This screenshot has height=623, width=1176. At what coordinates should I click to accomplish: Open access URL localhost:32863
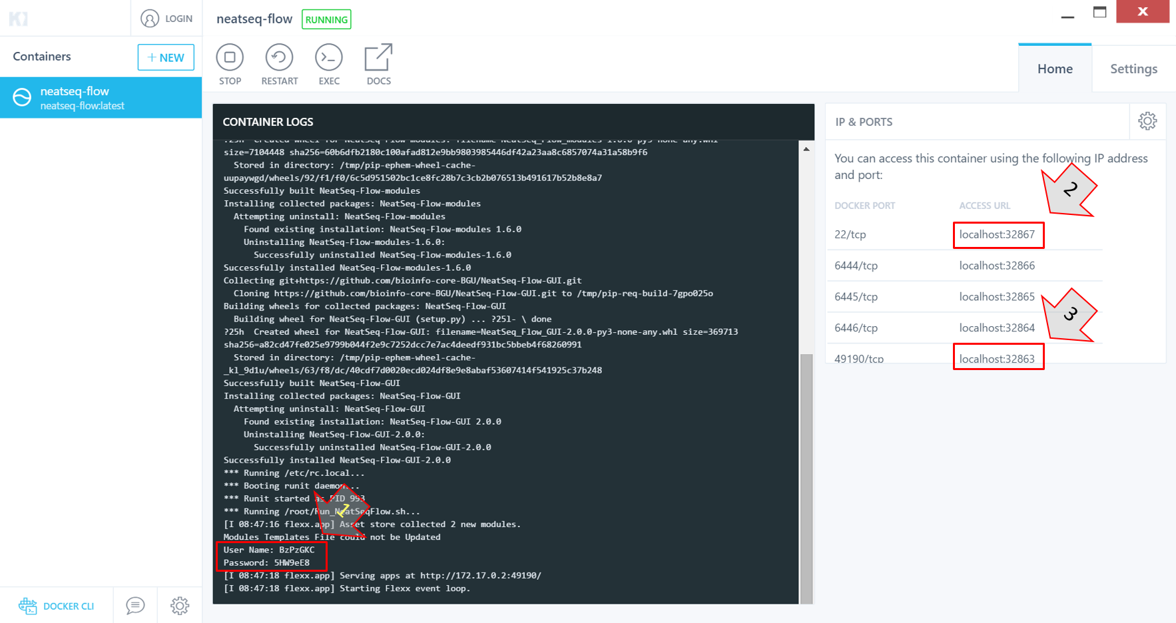[x=997, y=359]
